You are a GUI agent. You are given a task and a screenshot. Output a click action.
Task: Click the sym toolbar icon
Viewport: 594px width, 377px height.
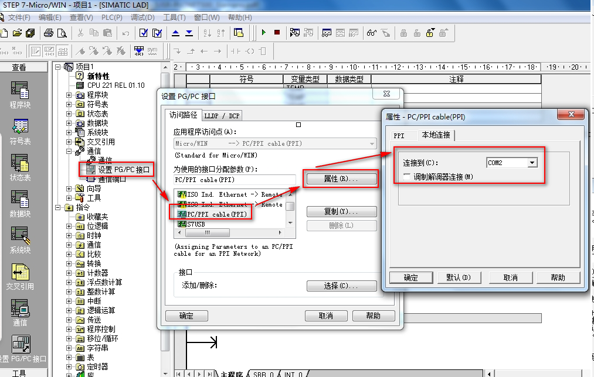point(152,51)
